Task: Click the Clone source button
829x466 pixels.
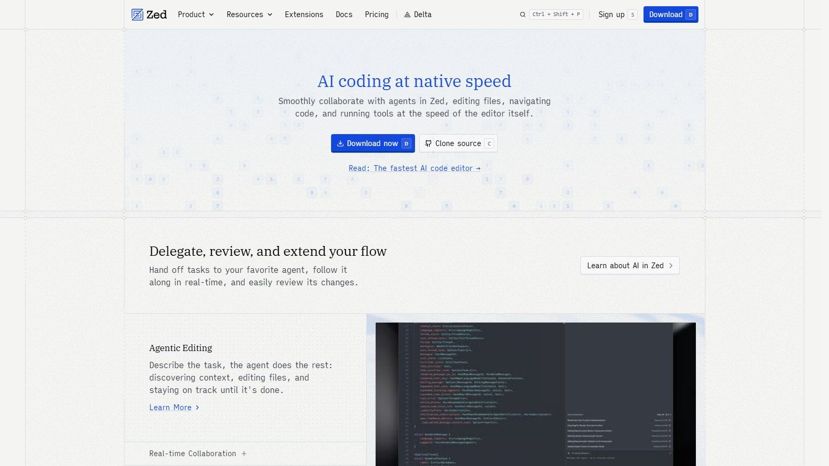Action: 459,143
